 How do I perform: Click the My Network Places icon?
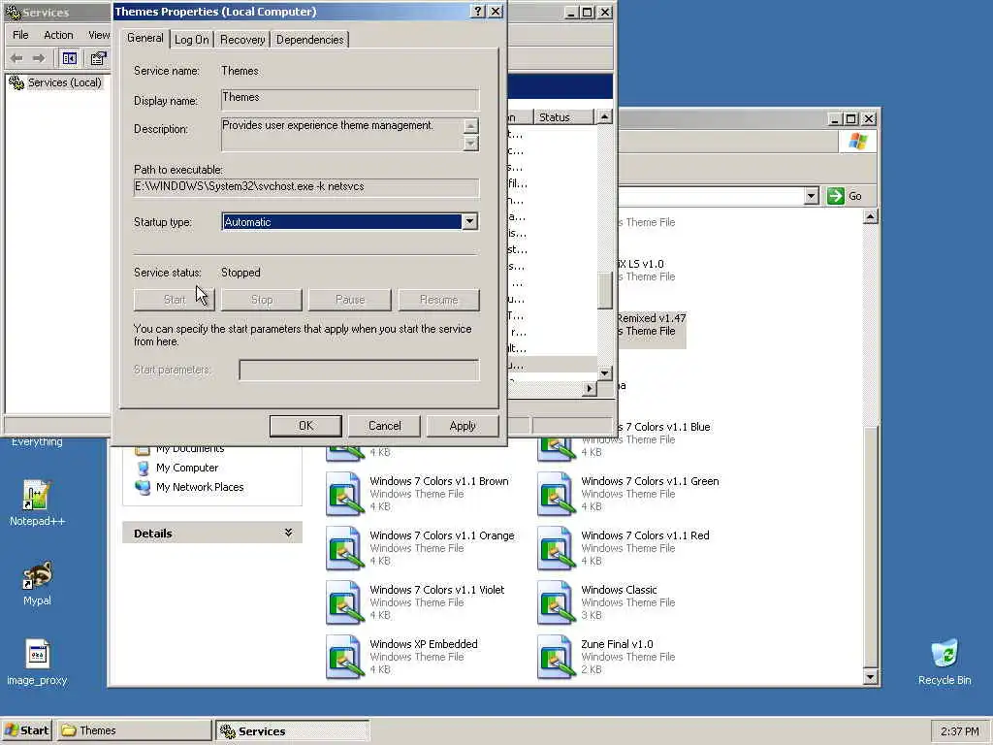(x=144, y=487)
